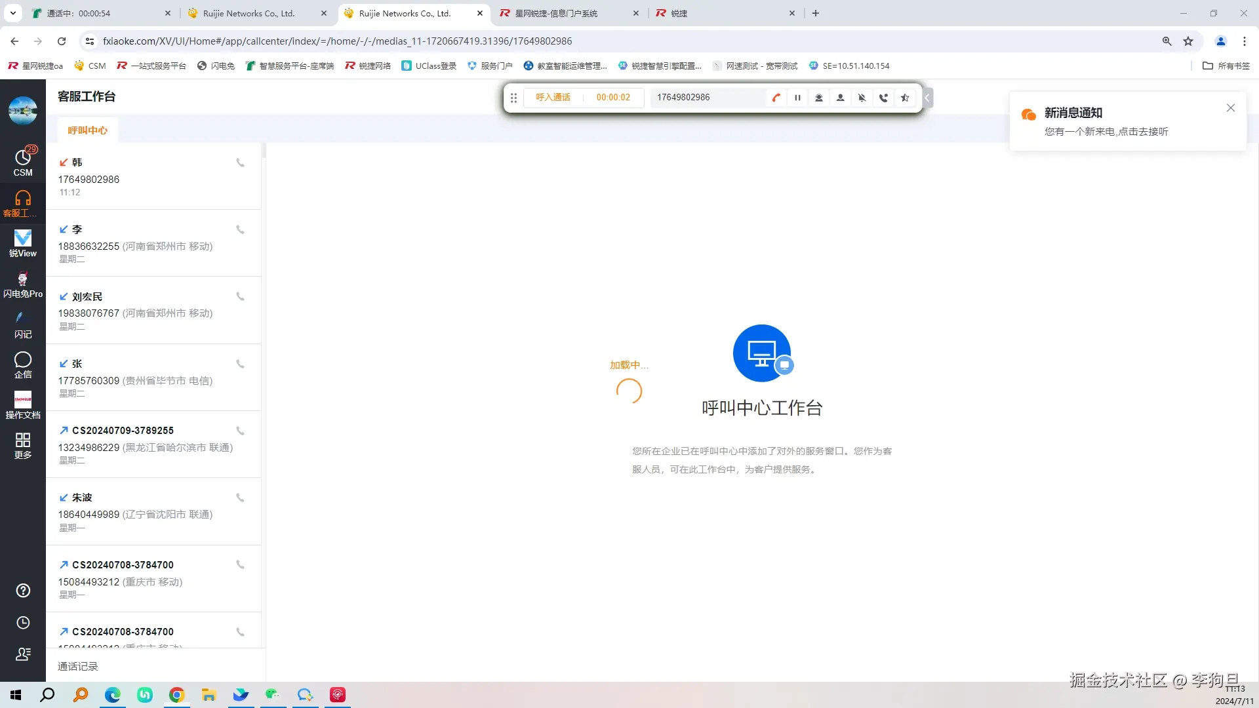Select the 呼叫中心 tab
Viewport: 1259px width, 708px height.
87,130
